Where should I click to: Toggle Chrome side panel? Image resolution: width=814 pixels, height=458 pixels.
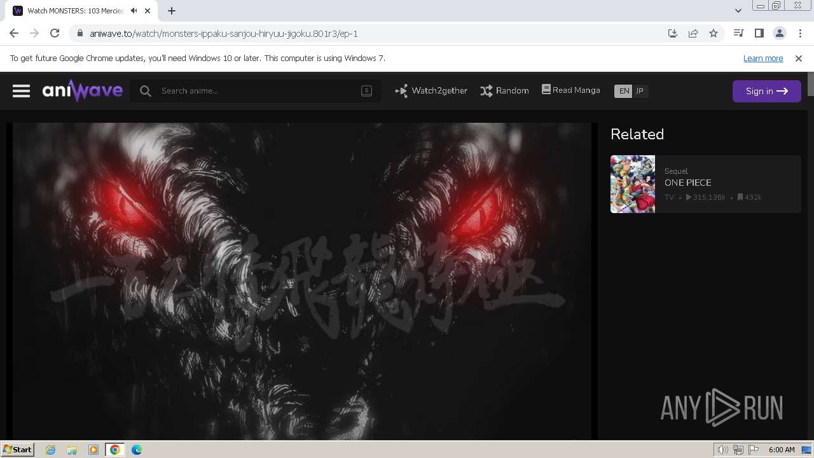point(759,33)
